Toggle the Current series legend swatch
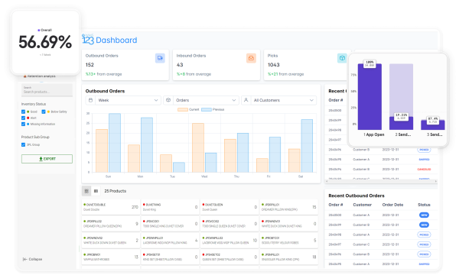This screenshot has width=459, height=275. [183, 109]
